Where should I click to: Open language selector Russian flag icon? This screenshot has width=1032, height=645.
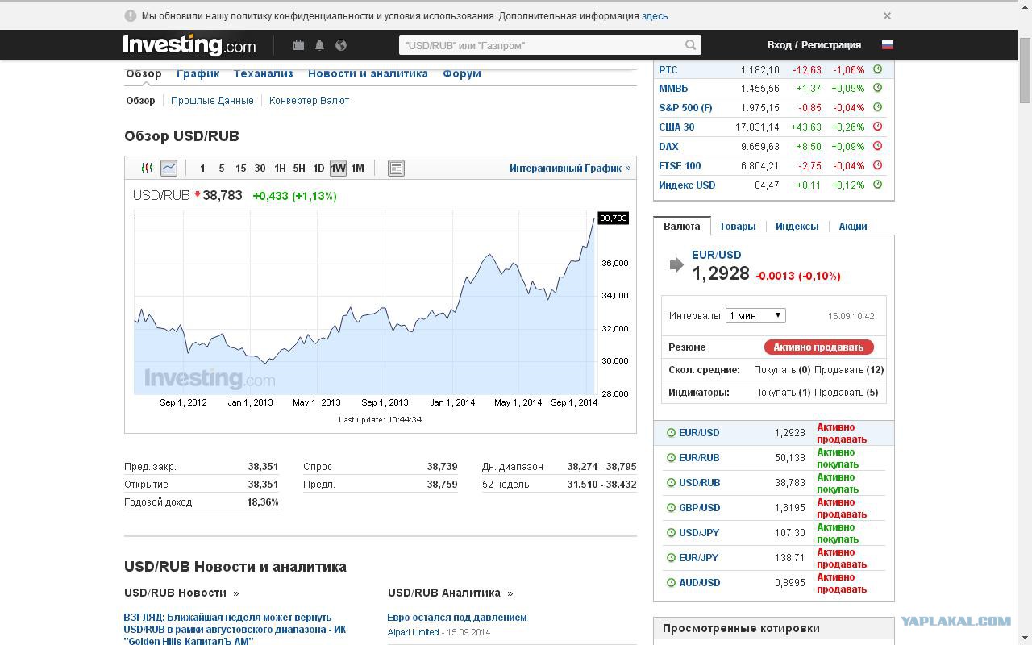pos(888,45)
